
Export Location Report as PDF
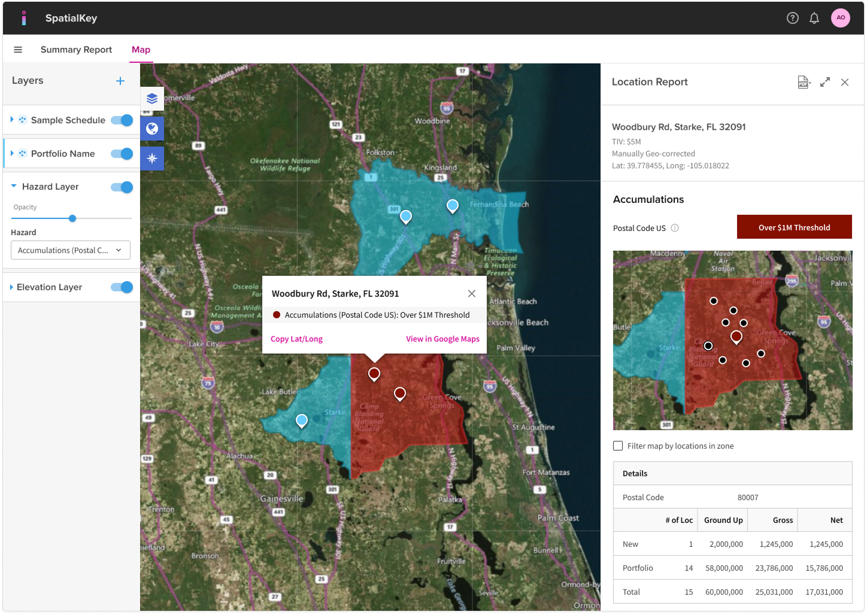[x=804, y=82]
